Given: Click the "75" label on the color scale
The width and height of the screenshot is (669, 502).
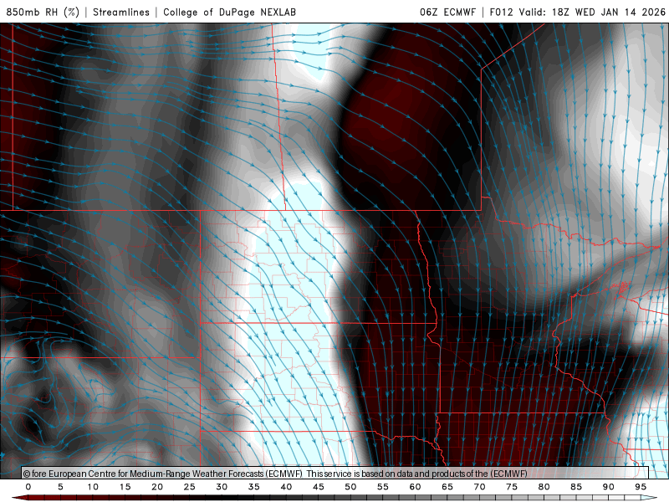Looking at the screenshot, I should pyautogui.click(x=512, y=487).
